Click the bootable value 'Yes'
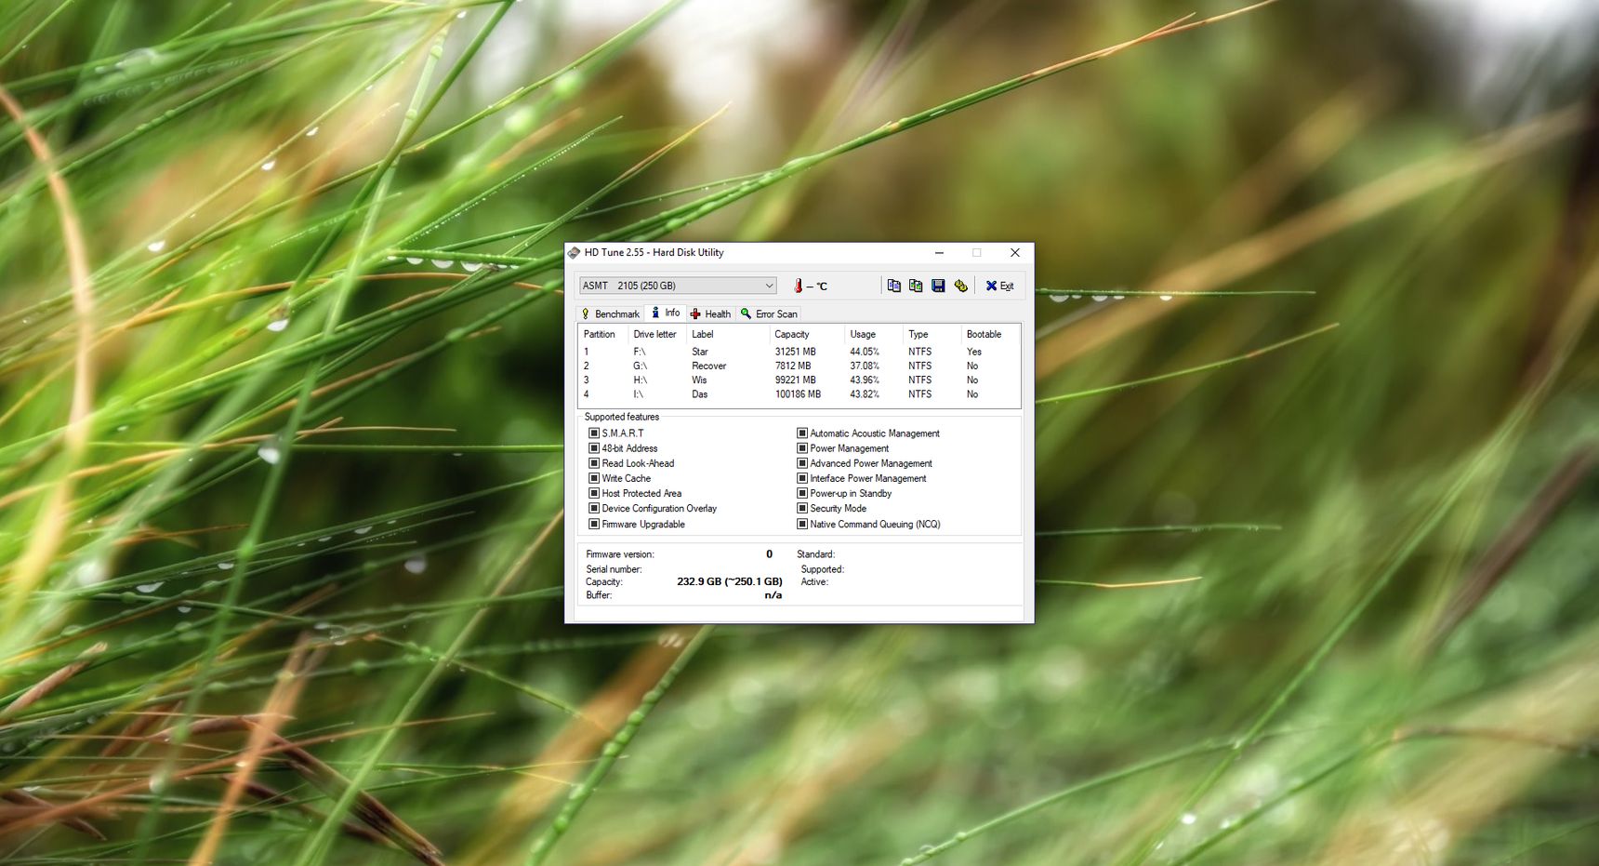 (974, 352)
